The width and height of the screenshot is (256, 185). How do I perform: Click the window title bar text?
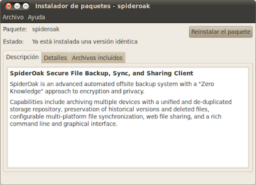[92, 6]
